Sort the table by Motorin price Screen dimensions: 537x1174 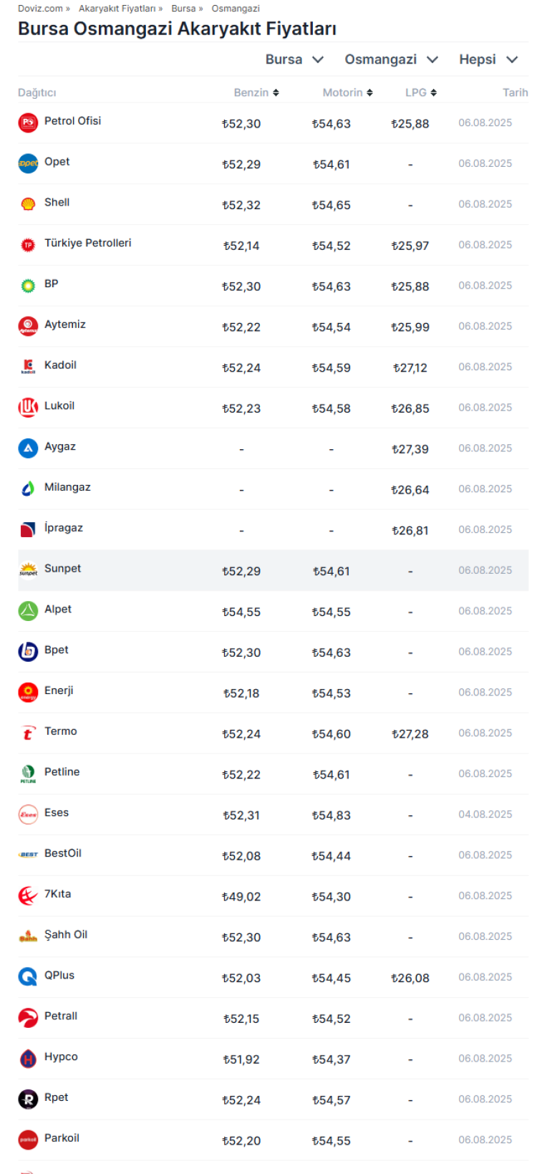347,92
